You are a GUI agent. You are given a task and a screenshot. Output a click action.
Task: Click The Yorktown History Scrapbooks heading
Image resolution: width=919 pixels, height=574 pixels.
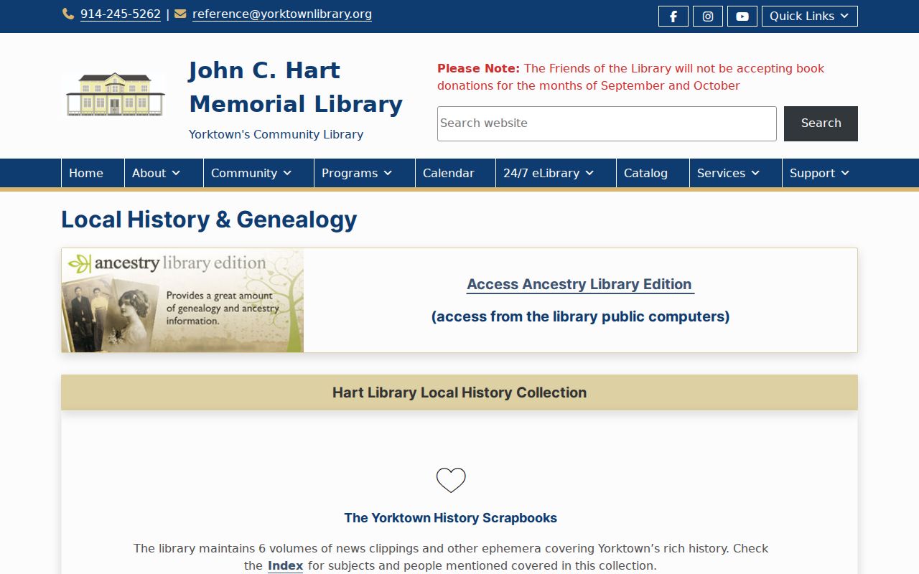tap(451, 518)
